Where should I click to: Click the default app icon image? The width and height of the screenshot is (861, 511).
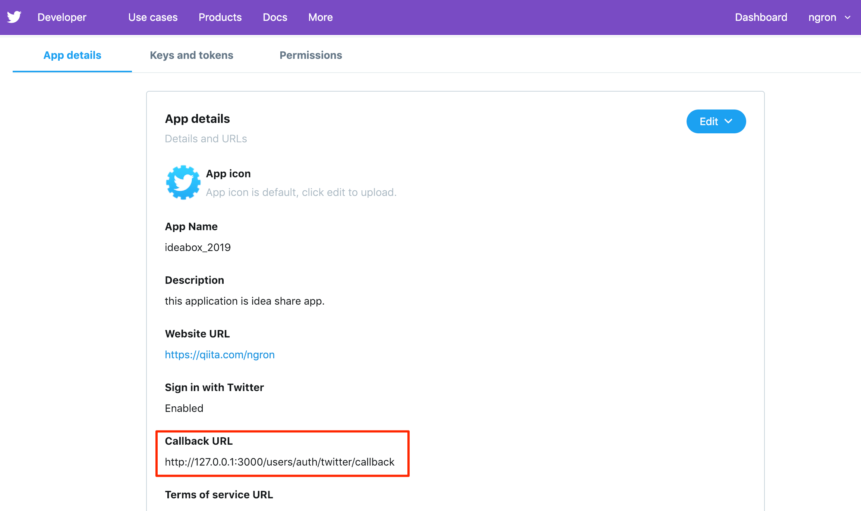coord(183,182)
